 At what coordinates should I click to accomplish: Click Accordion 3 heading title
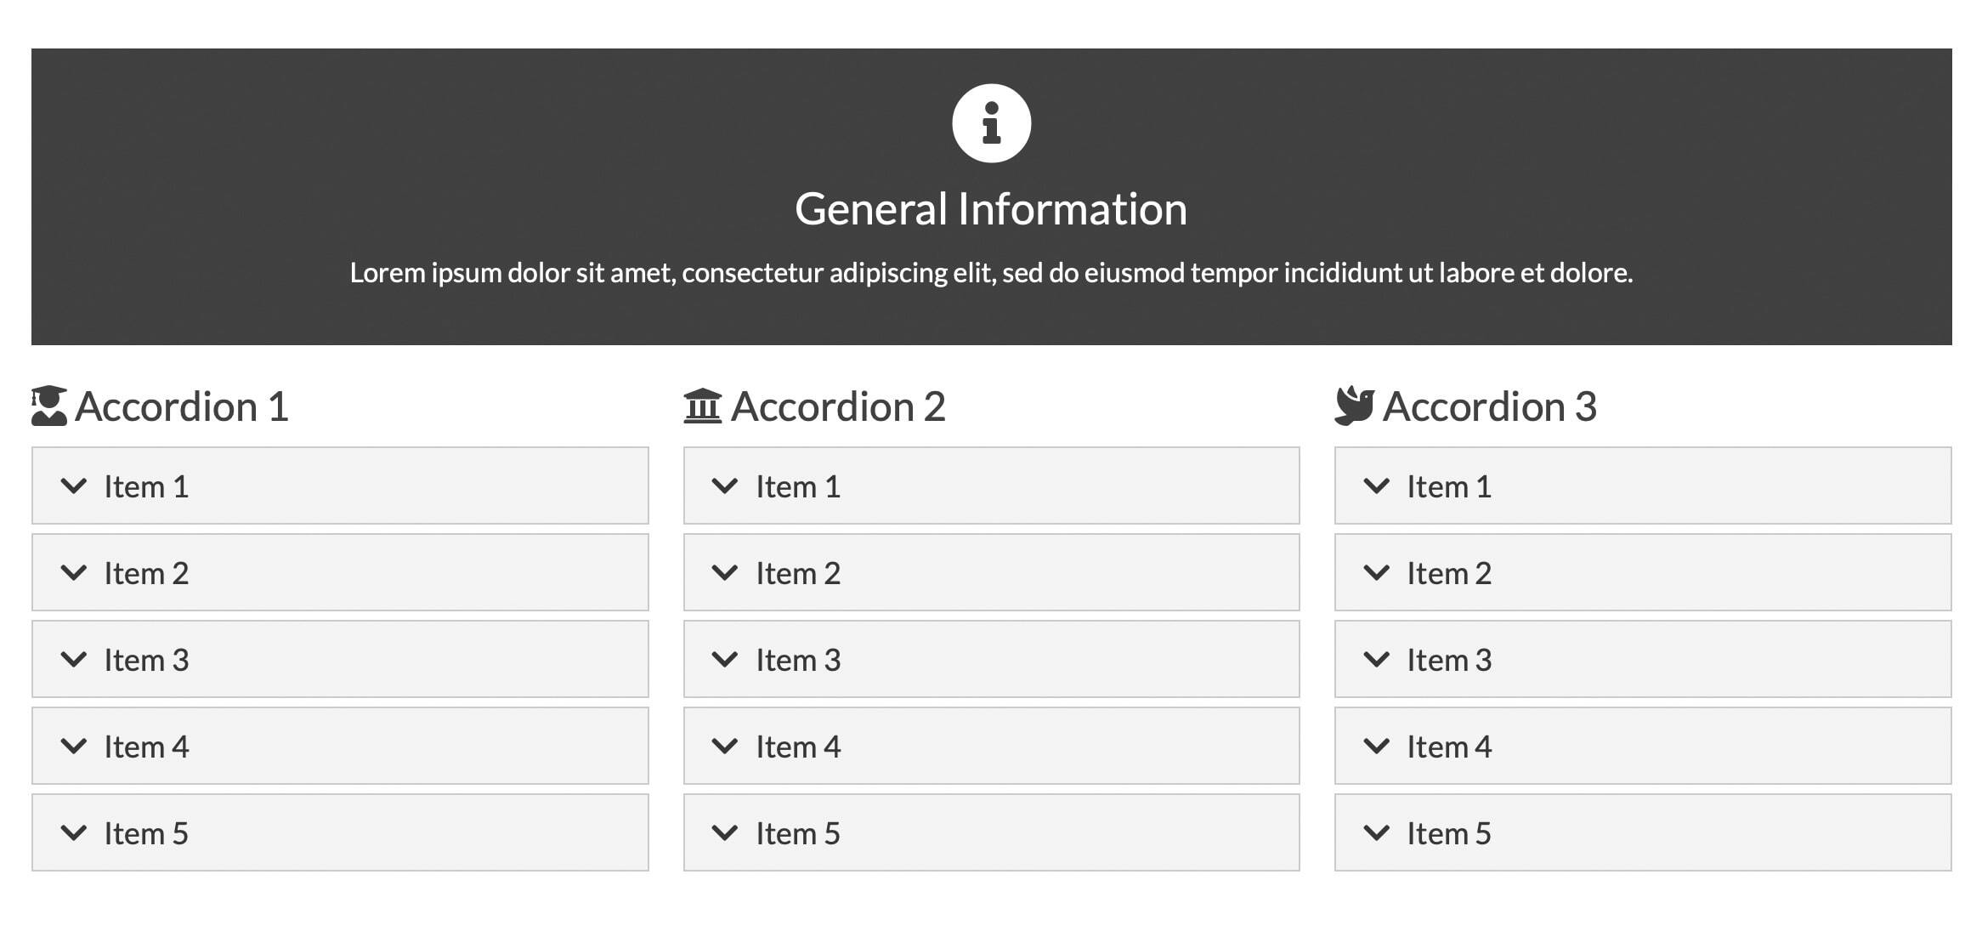click(1489, 406)
